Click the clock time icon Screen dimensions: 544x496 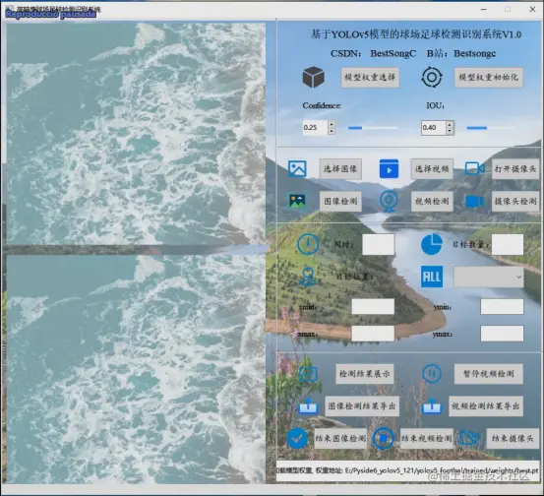[x=308, y=244]
